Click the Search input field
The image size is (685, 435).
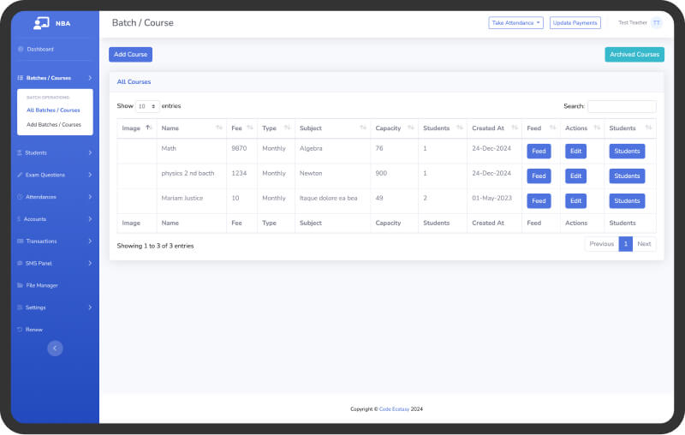tap(622, 106)
